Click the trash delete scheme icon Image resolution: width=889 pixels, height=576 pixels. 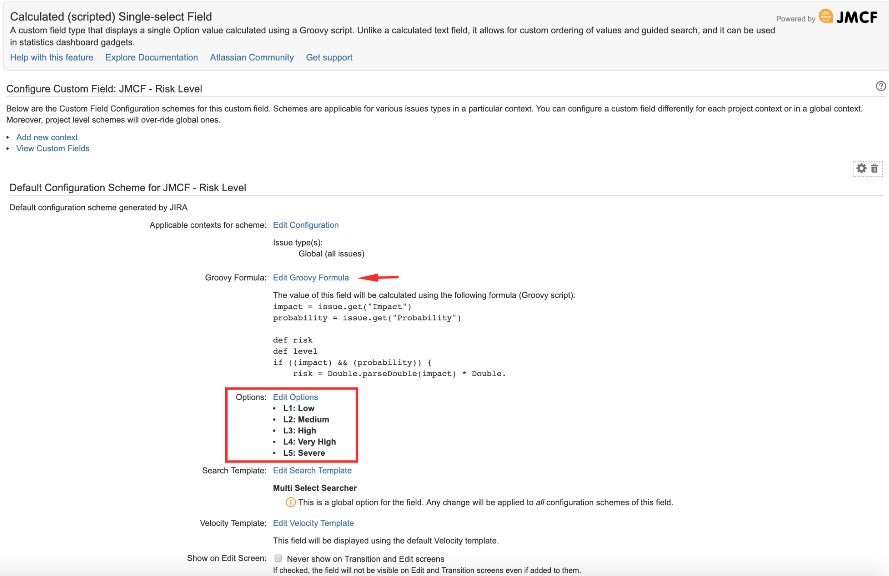click(x=874, y=168)
